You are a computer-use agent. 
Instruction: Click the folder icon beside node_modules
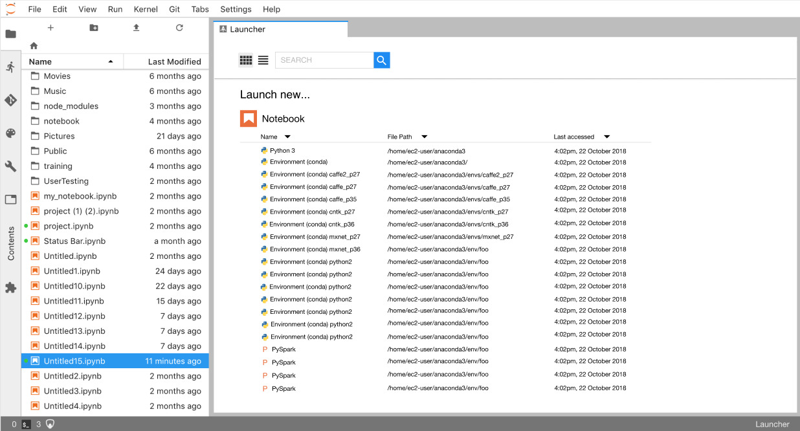coord(35,106)
